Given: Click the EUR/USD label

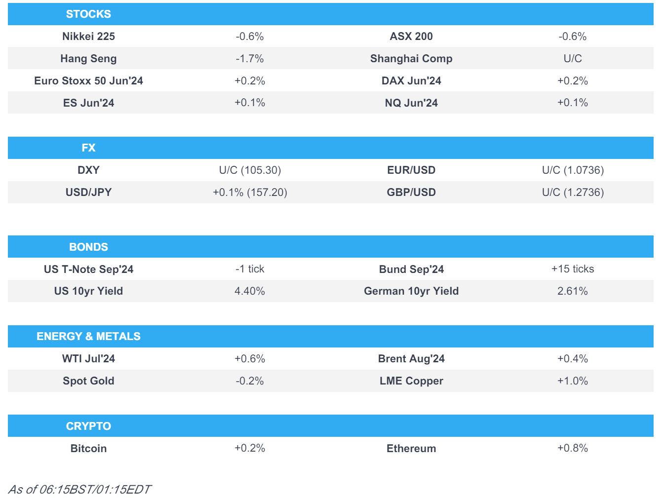Looking at the screenshot, I should click(411, 170).
